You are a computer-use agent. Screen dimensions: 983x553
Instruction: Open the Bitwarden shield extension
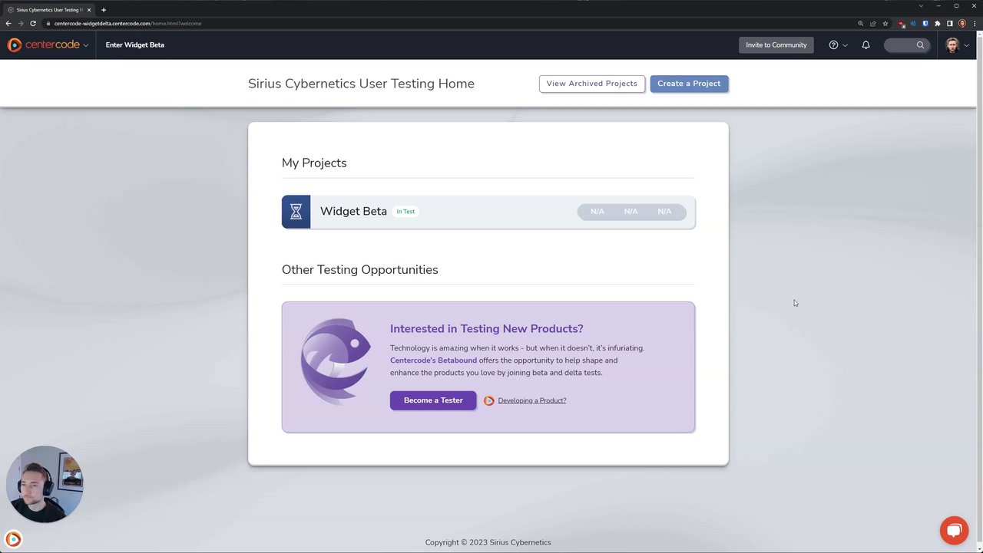point(925,24)
